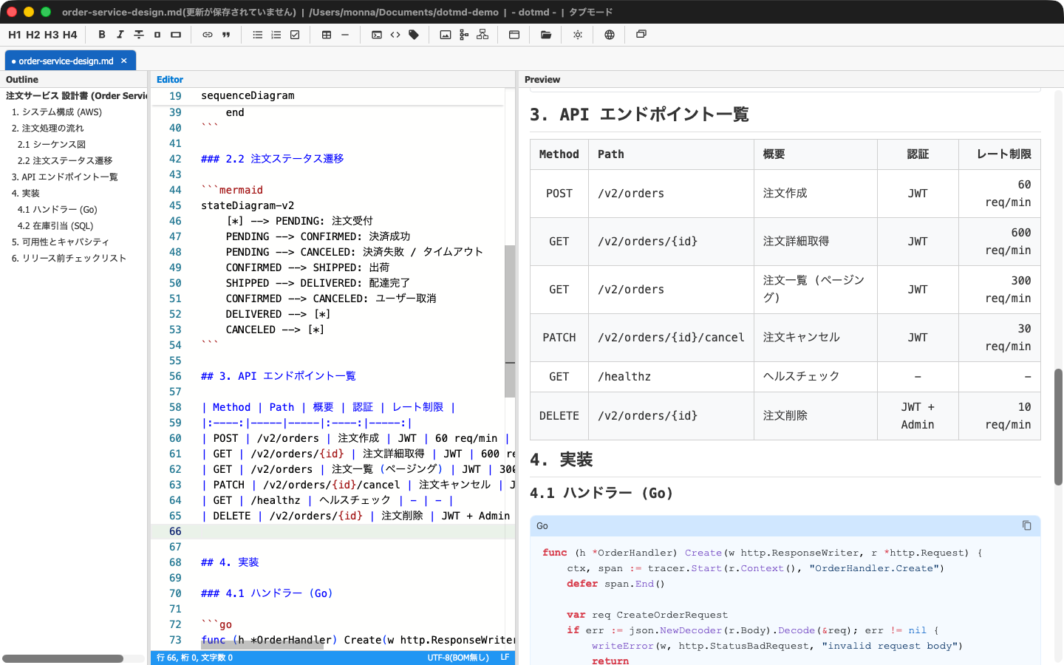Click the window layout icon

pyautogui.click(x=514, y=35)
